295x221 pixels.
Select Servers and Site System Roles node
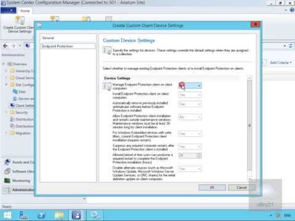[x=23, y=99]
